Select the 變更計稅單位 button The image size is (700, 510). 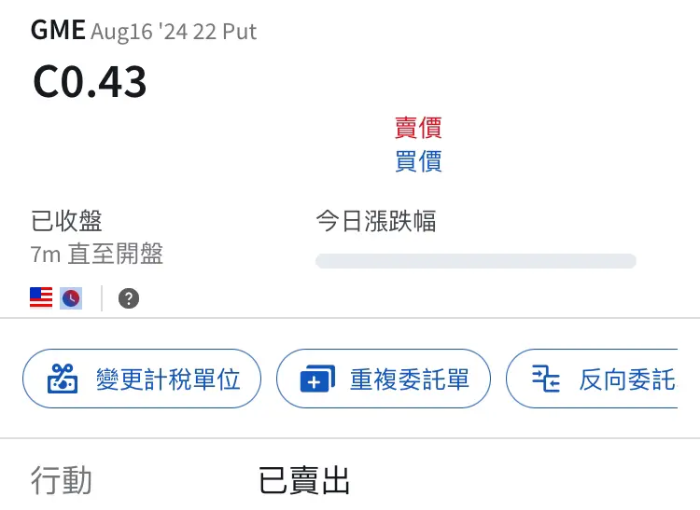point(142,379)
